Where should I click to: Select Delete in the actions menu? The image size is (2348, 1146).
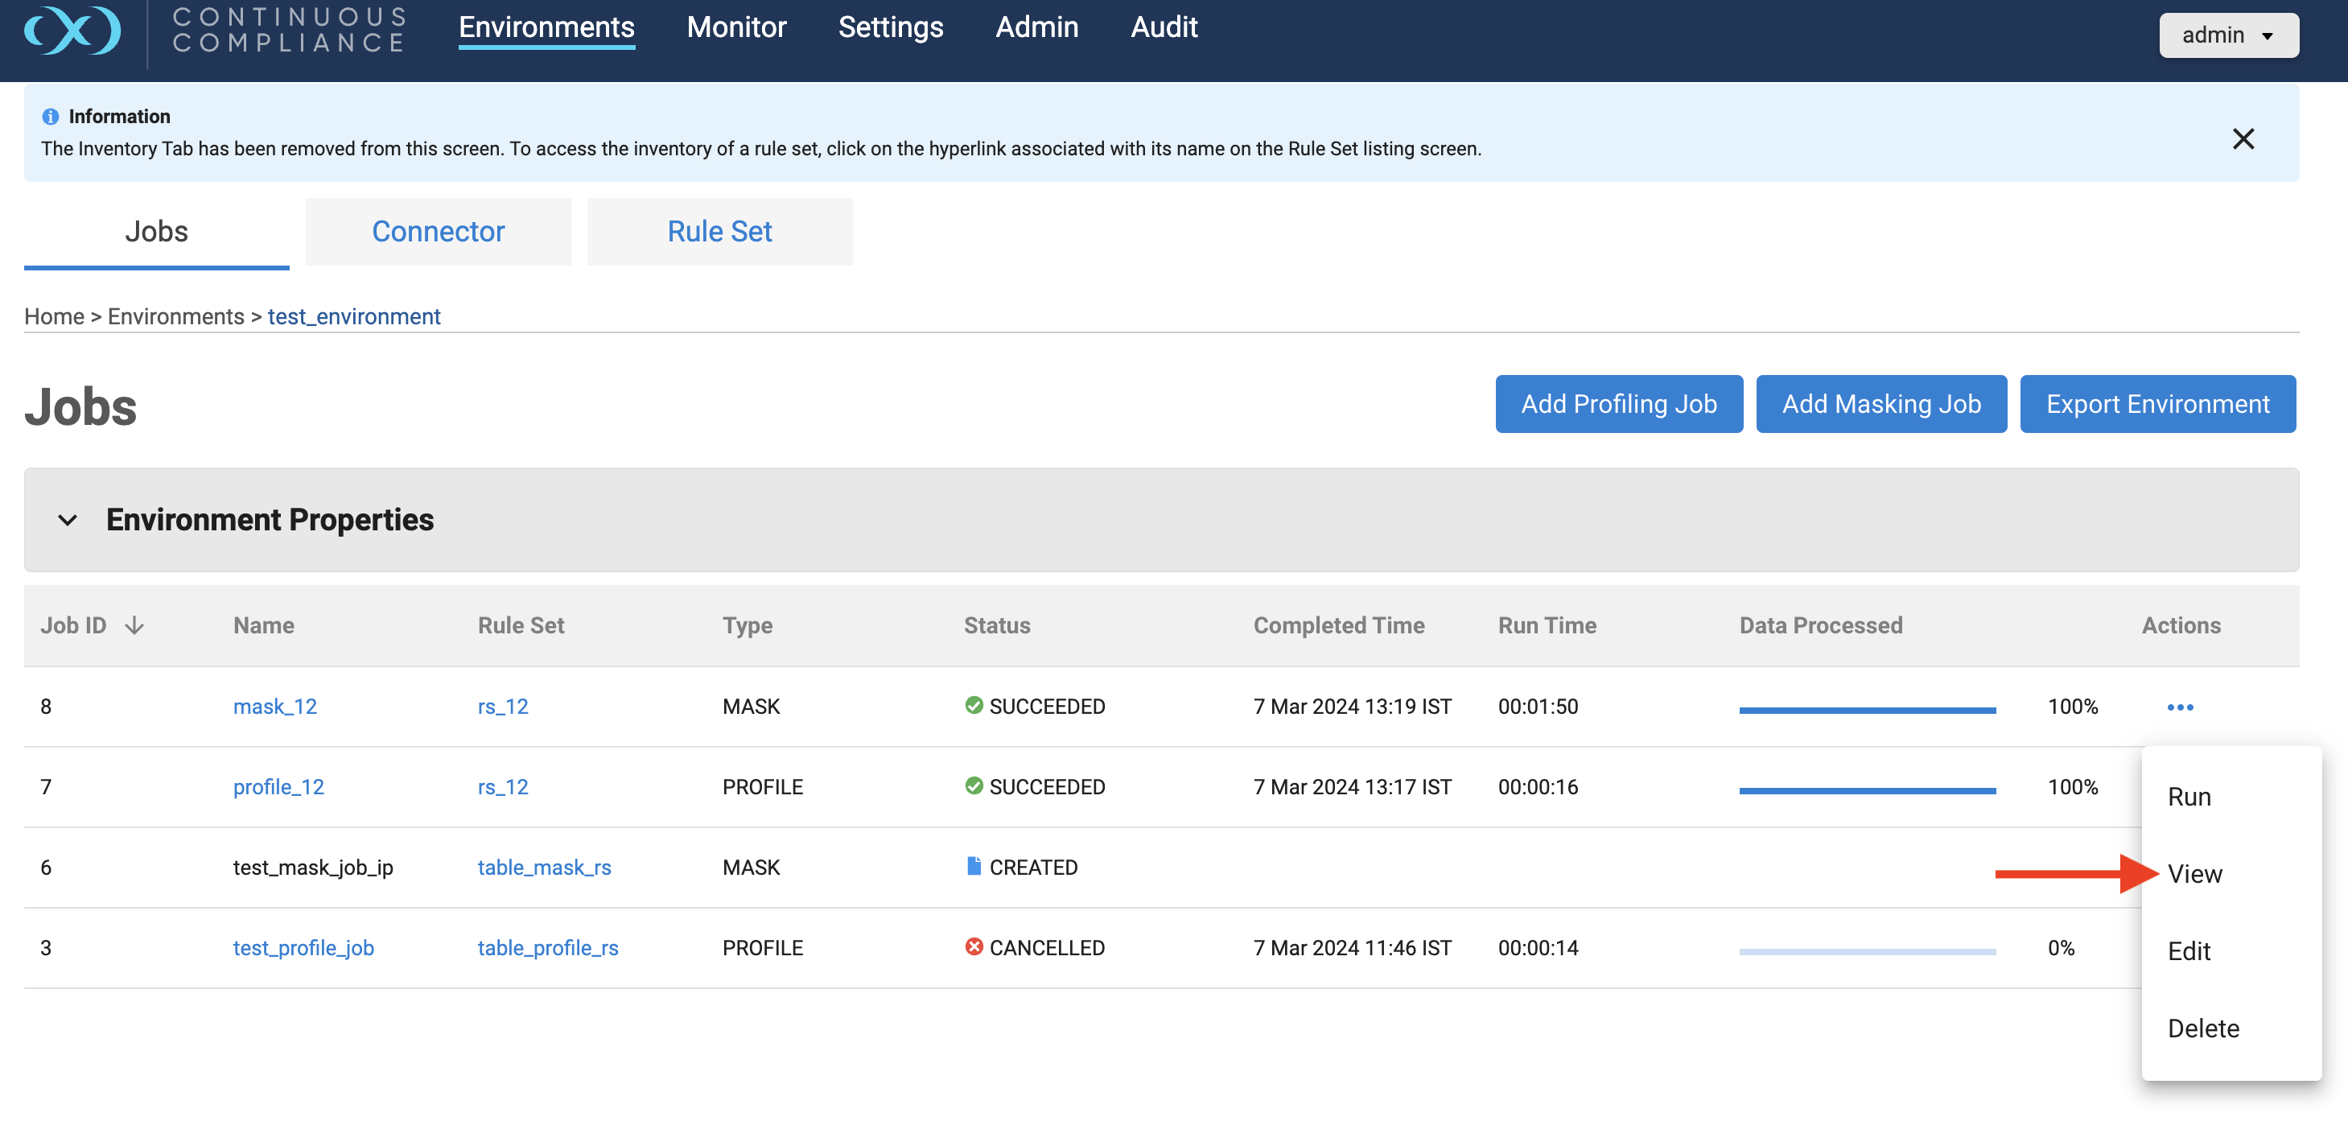pyautogui.click(x=2202, y=1029)
